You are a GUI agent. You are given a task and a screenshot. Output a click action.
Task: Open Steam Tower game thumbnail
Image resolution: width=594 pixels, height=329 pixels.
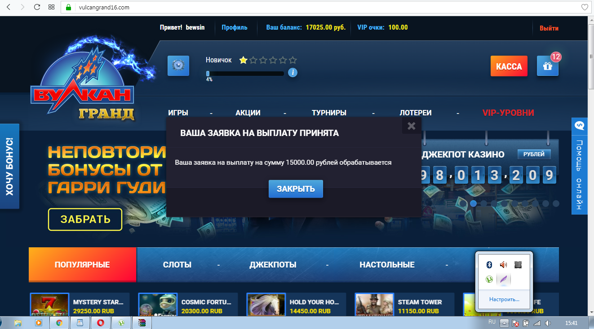coord(374,305)
